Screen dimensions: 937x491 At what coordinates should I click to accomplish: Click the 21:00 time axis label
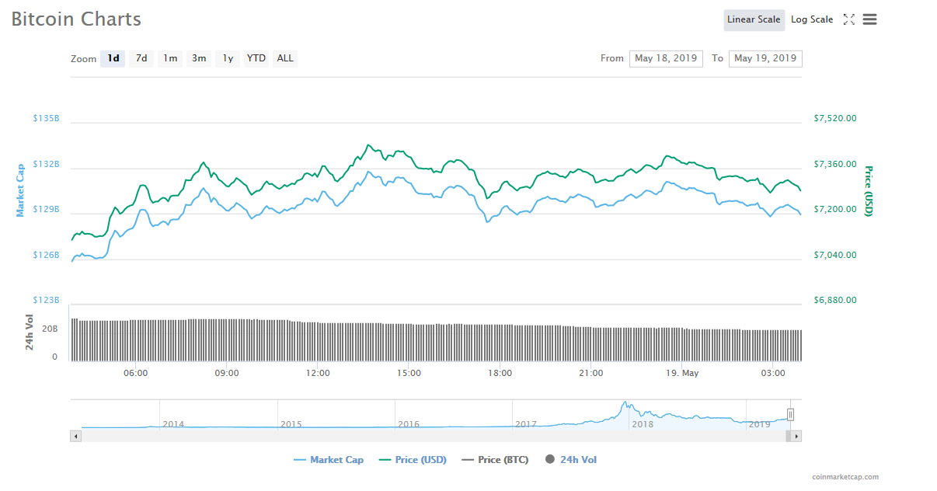[x=590, y=373]
